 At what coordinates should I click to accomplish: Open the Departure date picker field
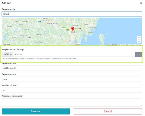[72, 68]
